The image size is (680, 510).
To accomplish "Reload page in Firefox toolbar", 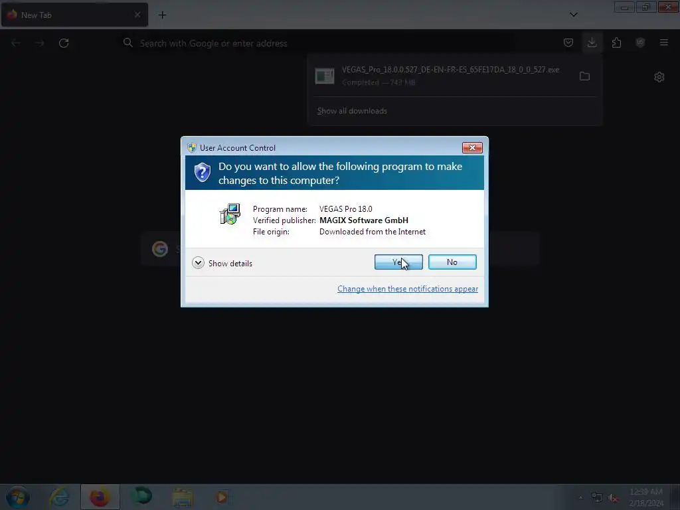I will [x=64, y=43].
